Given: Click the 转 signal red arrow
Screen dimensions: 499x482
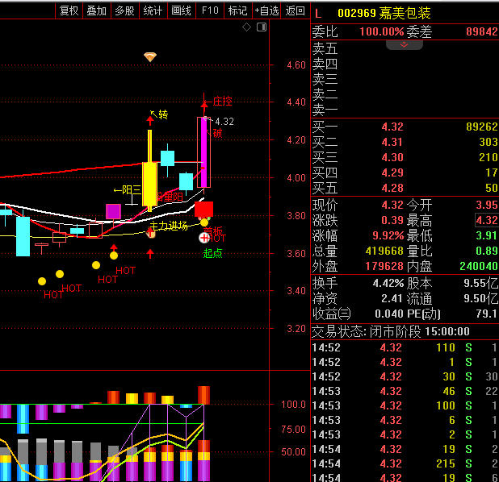Looking at the screenshot, I should (150, 121).
